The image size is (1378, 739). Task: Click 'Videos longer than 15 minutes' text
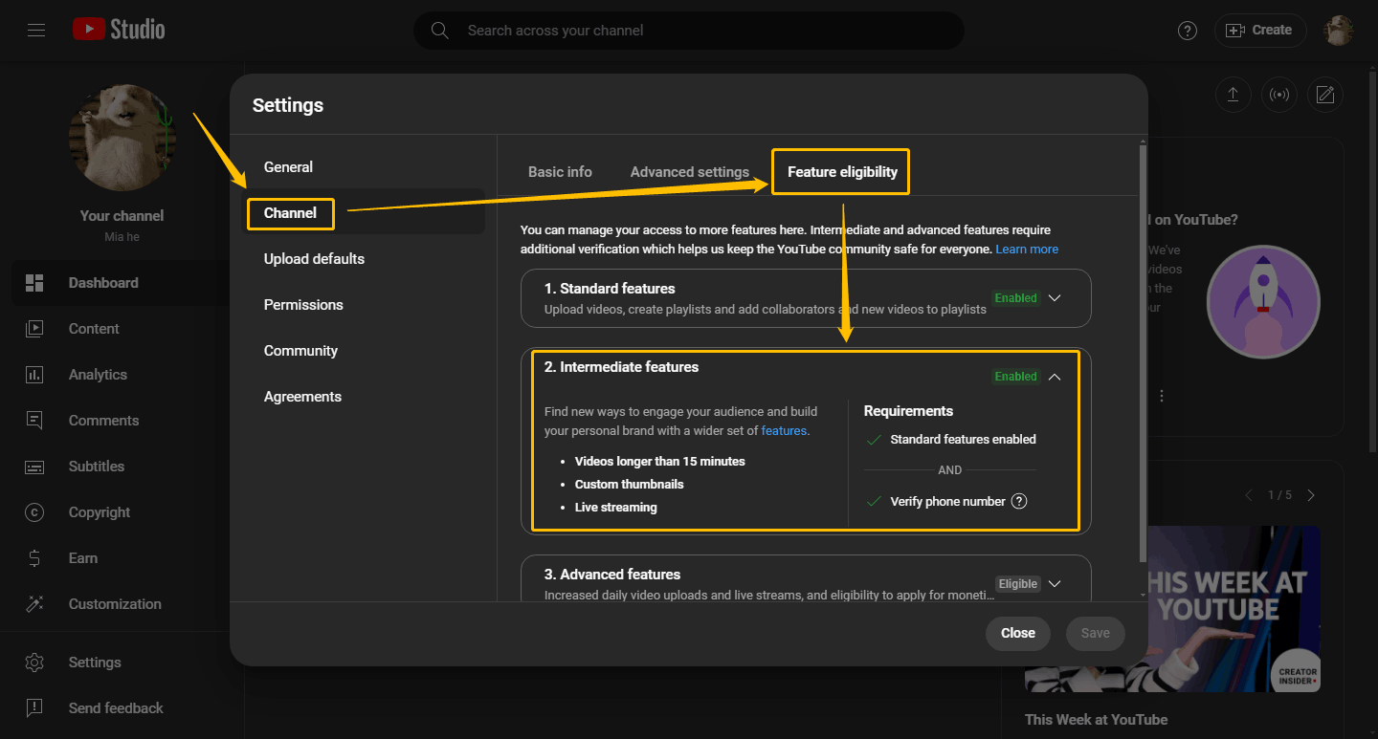[660, 462]
